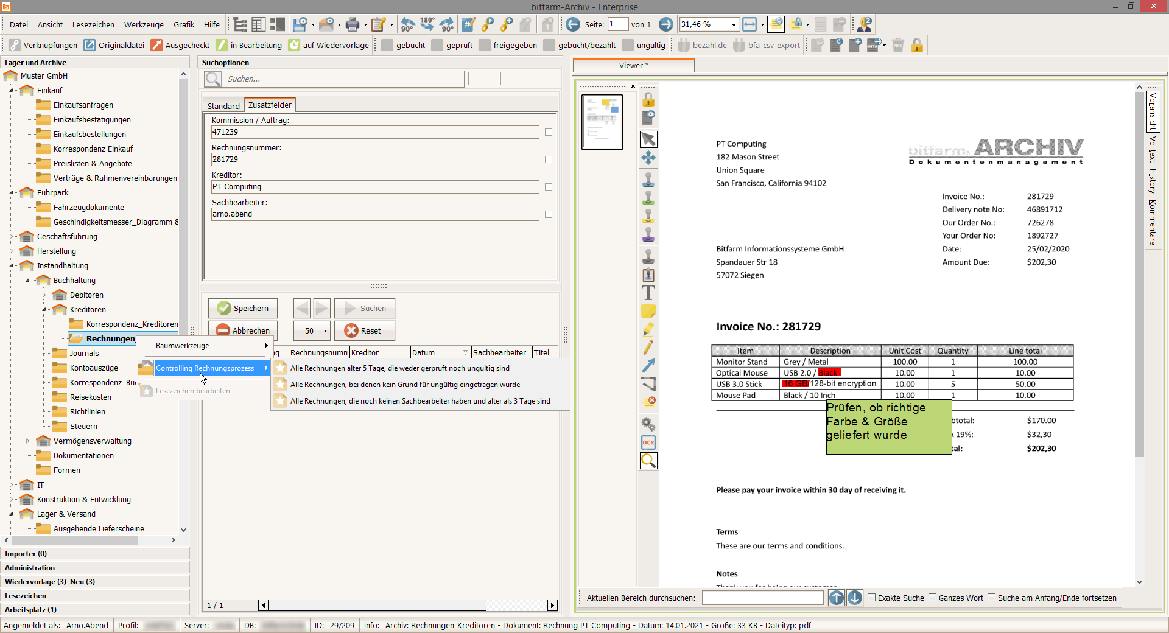Select the blue arrow annotation tool
The image size is (1169, 633).
point(648,366)
